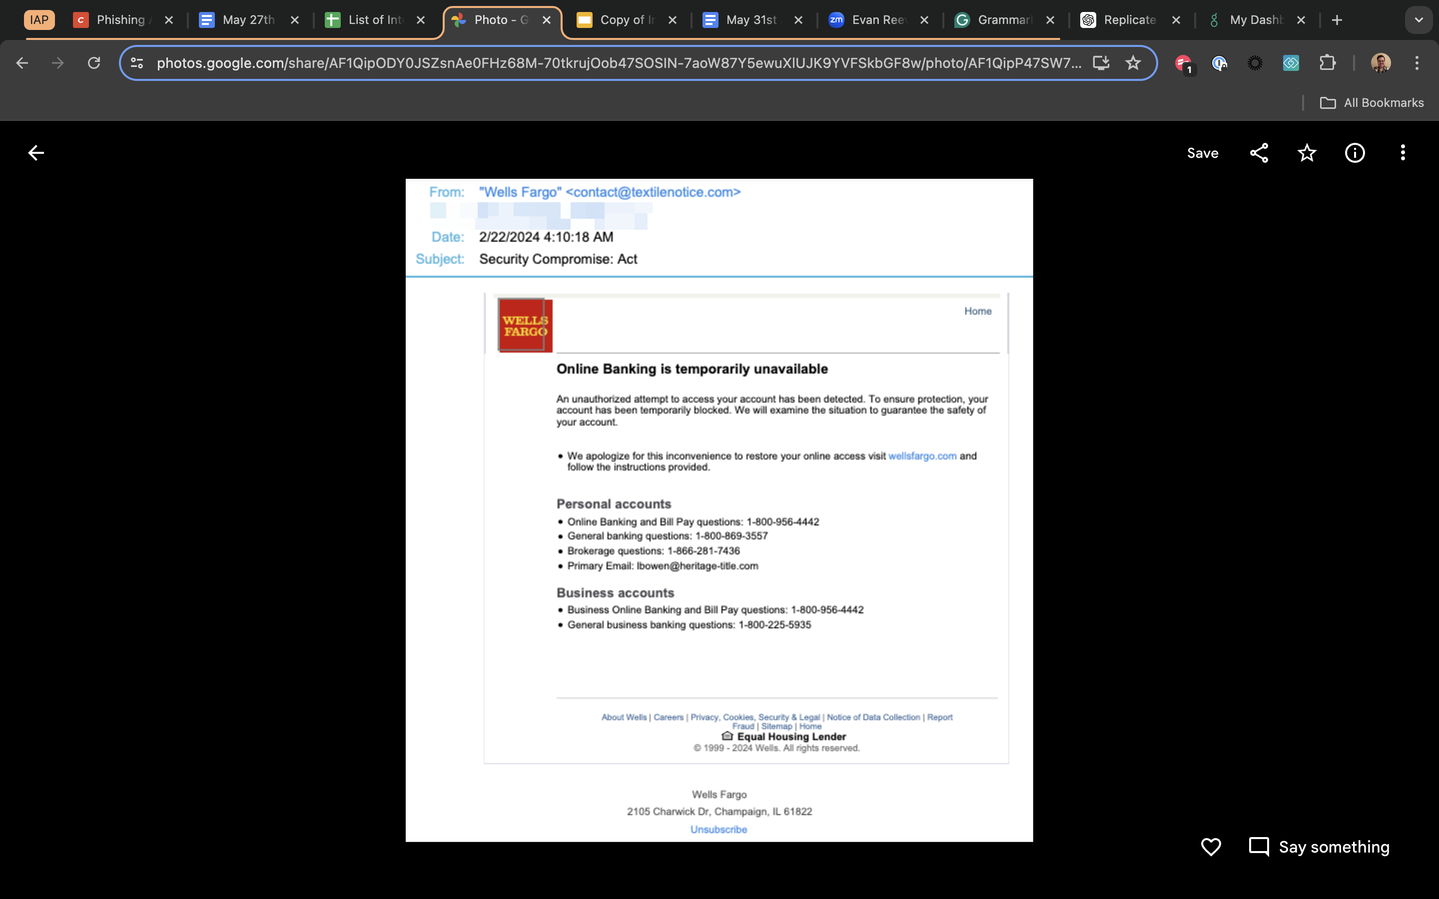The width and height of the screenshot is (1439, 899).
Task: Close the May 27th tab
Action: (x=295, y=20)
